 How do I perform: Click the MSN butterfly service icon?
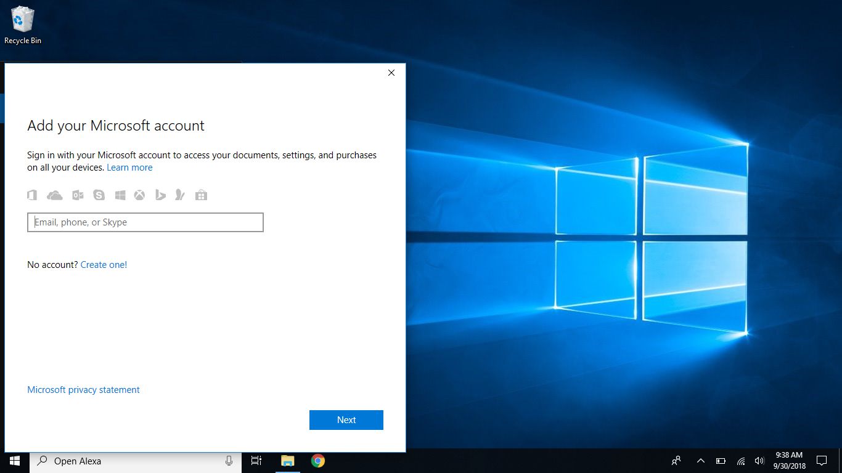[x=180, y=195]
